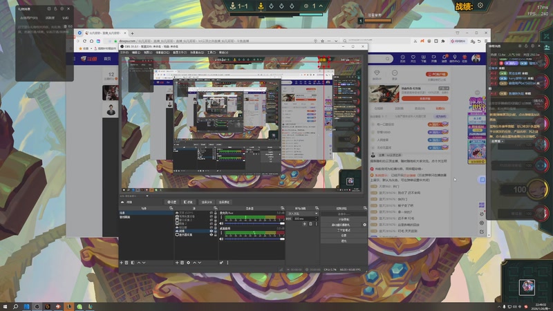Move scene down in OBS Scenes toolbar
Screen dimensions: 553x311
[144, 263]
